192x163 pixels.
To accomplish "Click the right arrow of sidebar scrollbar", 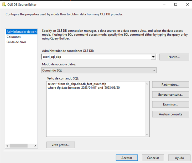I will (x=35, y=145).
